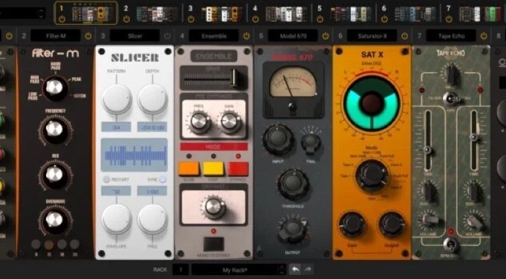Open the Model 670 slot 5 module selector
The height and width of the screenshot is (279, 506).
(x=293, y=36)
